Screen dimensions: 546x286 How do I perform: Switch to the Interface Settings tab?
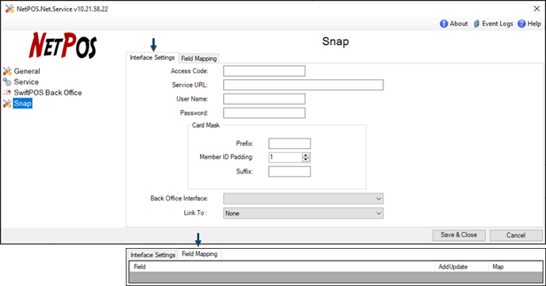pyautogui.click(x=152, y=58)
